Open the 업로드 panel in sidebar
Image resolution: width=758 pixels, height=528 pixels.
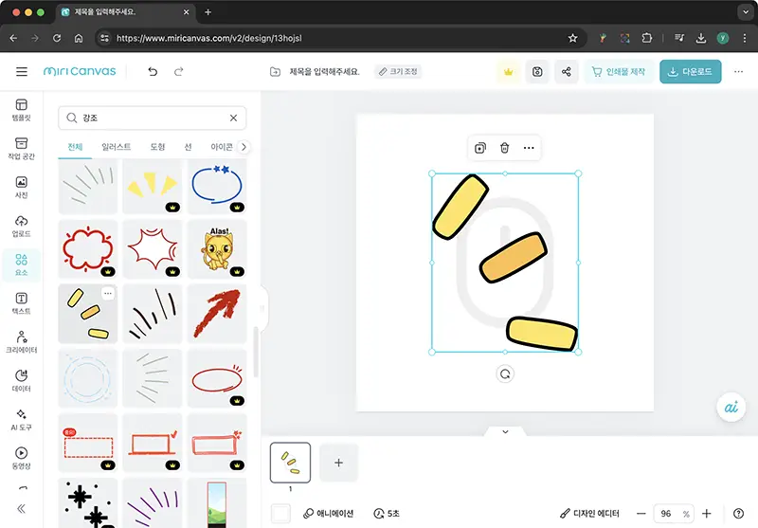21,226
